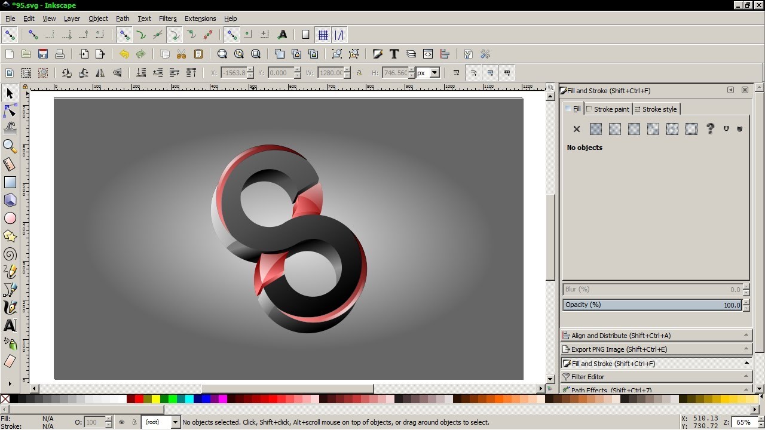The width and height of the screenshot is (765, 430).
Task: Expand the Export PNG Image panel
Action: 656,349
